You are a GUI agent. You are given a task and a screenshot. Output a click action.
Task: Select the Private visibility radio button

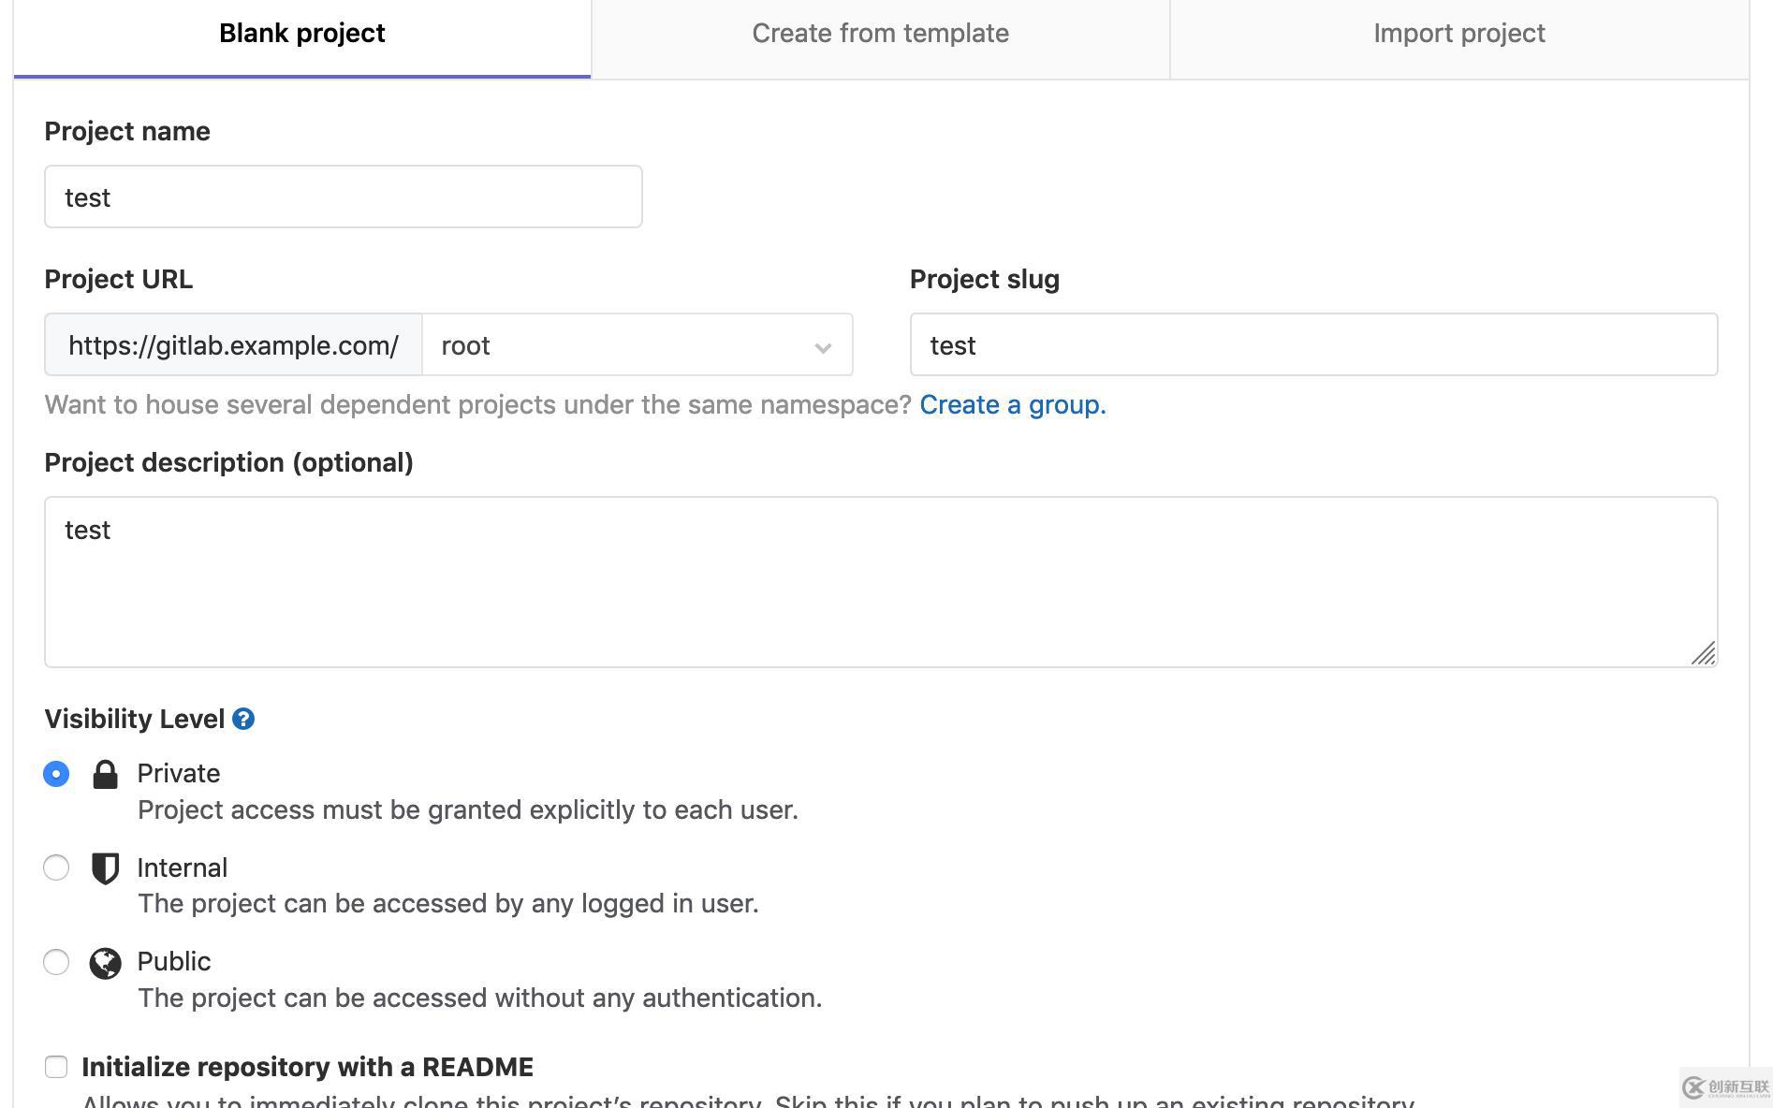pos(56,774)
